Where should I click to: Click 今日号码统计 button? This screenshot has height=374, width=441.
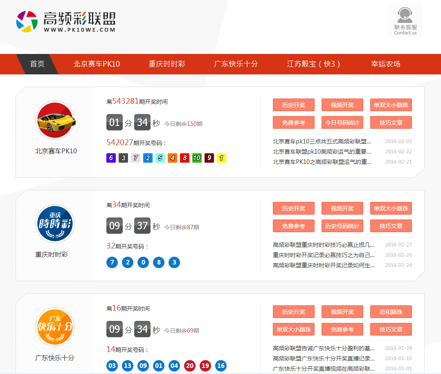[342, 123]
